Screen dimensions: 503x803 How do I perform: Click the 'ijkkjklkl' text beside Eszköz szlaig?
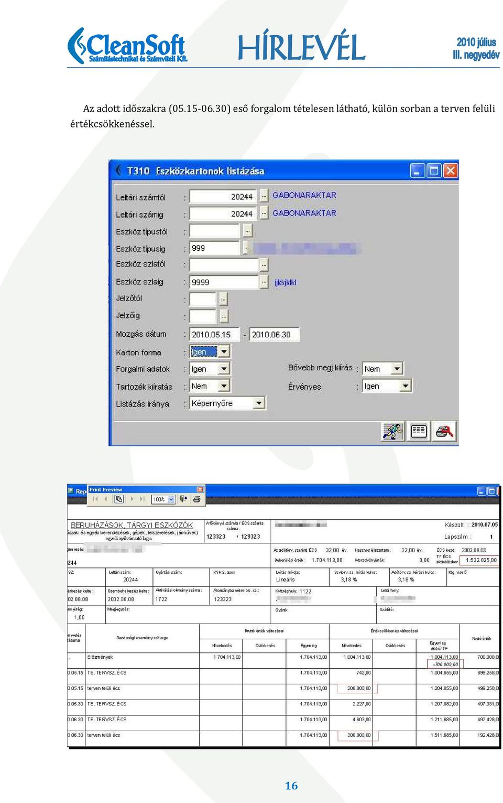pyautogui.click(x=285, y=283)
